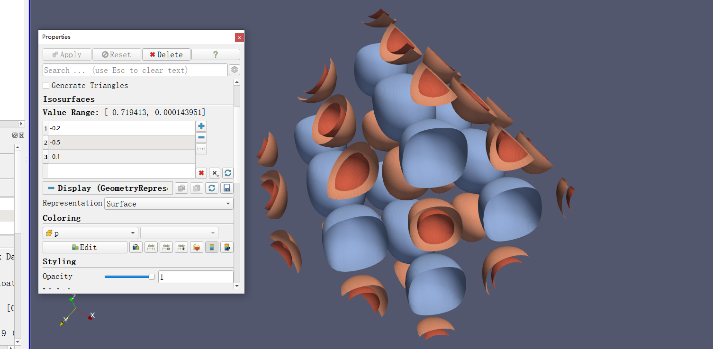Image resolution: width=713 pixels, height=349 pixels.
Task: Open the coloring array dropdown showing p
Action: [x=90, y=233]
